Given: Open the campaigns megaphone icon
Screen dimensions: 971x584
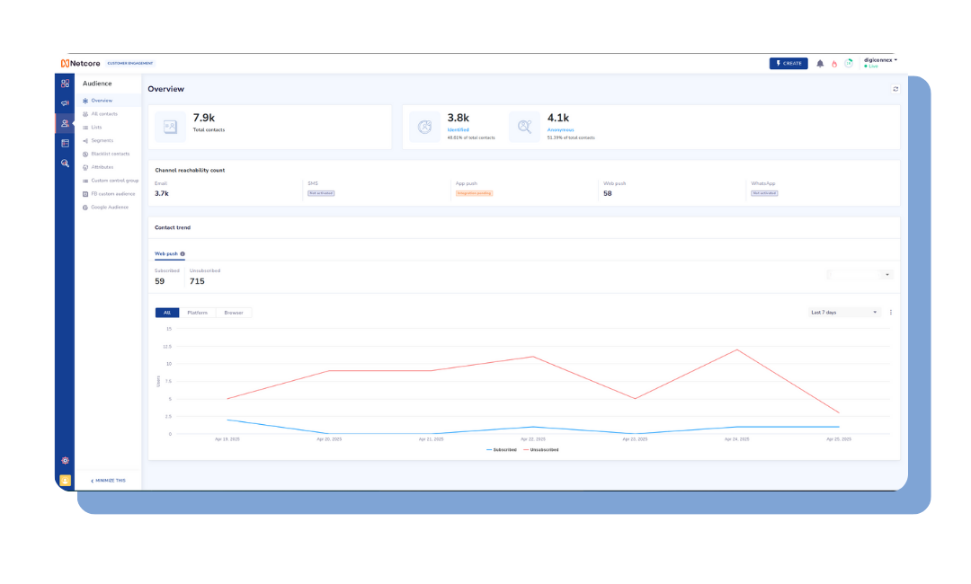Looking at the screenshot, I should pos(65,103).
